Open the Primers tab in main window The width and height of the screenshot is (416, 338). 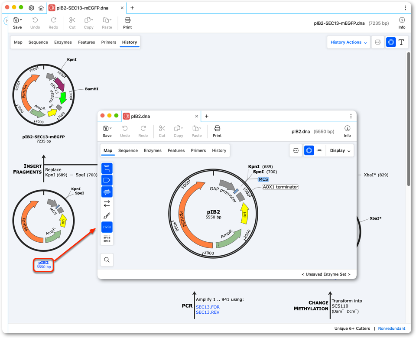pyautogui.click(x=108, y=42)
